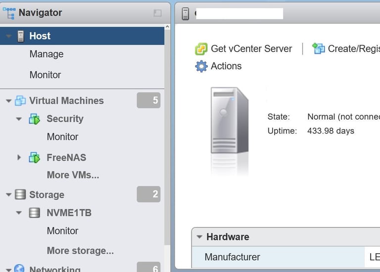Click the Virtual Machines icon
380x272 pixels.
[20, 100]
